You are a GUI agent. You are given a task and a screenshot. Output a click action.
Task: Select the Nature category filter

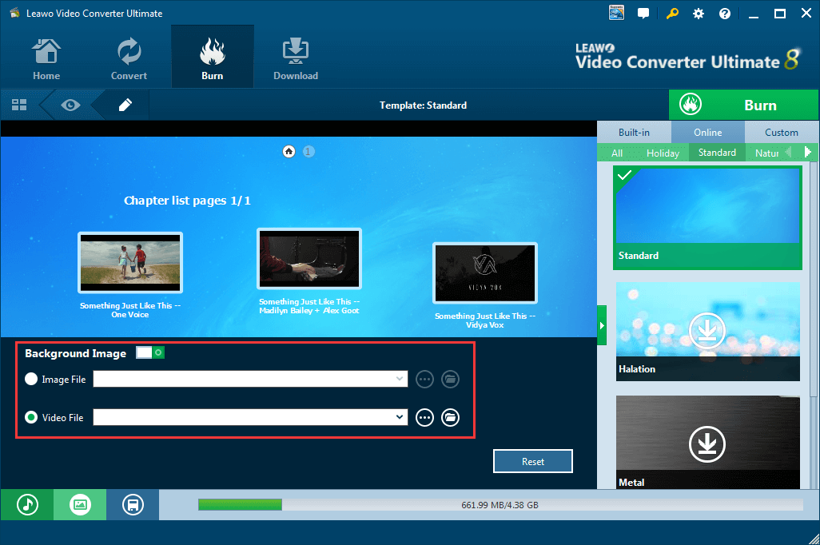(766, 153)
